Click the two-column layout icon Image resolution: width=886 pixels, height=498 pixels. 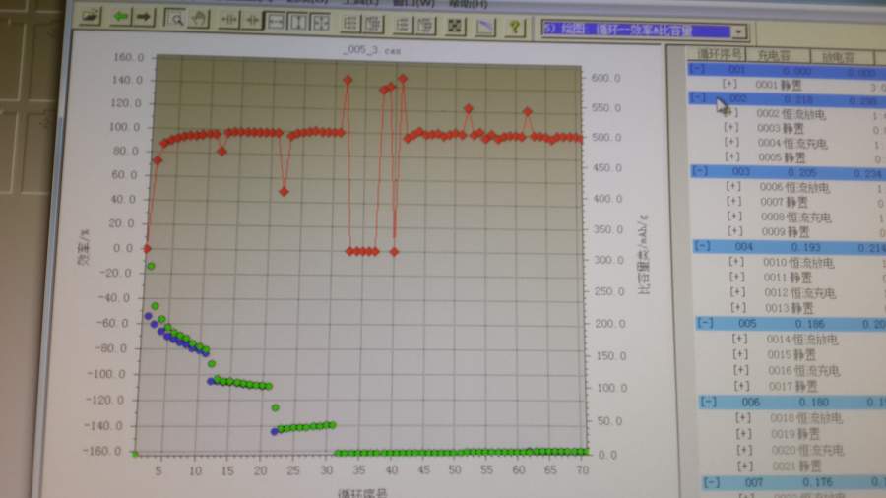297,22
